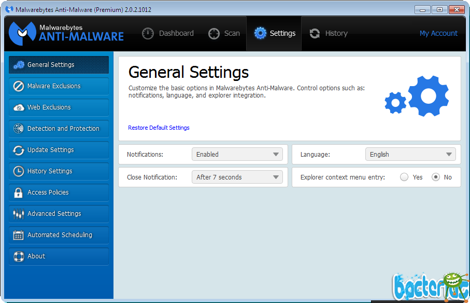The width and height of the screenshot is (470, 303).
Task: Click the 'Notifications:' label
Action: pyautogui.click(x=145, y=155)
